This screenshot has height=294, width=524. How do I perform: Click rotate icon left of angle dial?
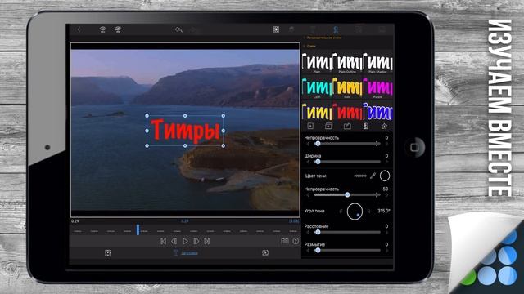(341, 211)
